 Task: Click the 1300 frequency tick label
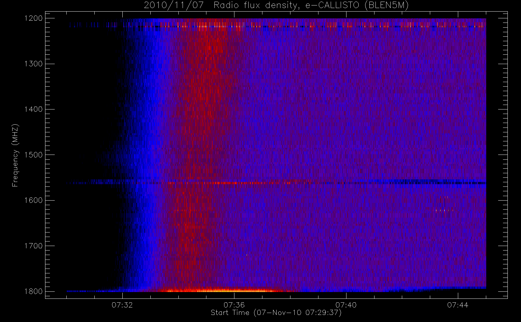(x=33, y=64)
